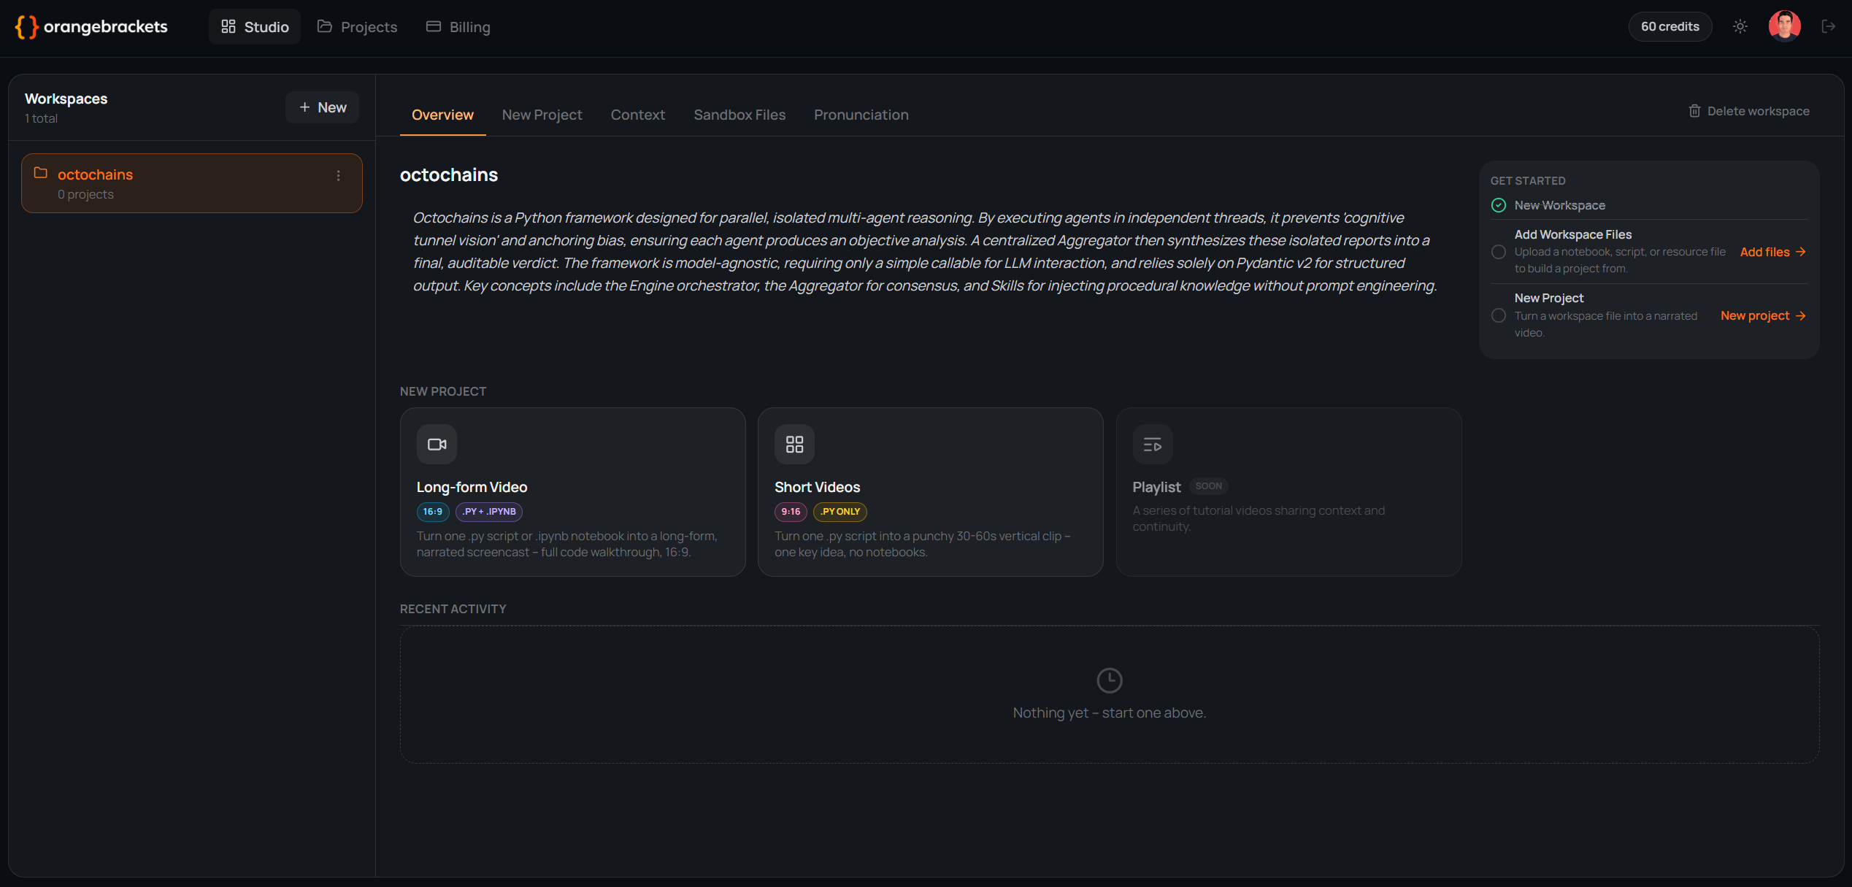Select the Short Videos title
The image size is (1852, 887).
[817, 487]
